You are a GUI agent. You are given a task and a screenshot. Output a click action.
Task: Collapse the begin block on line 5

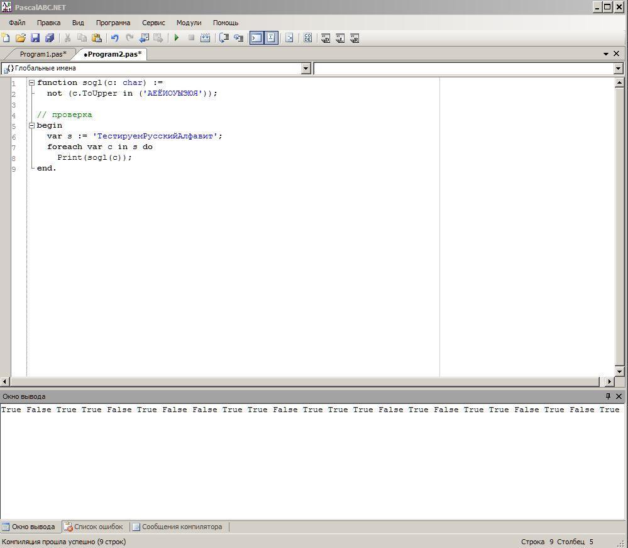31,125
